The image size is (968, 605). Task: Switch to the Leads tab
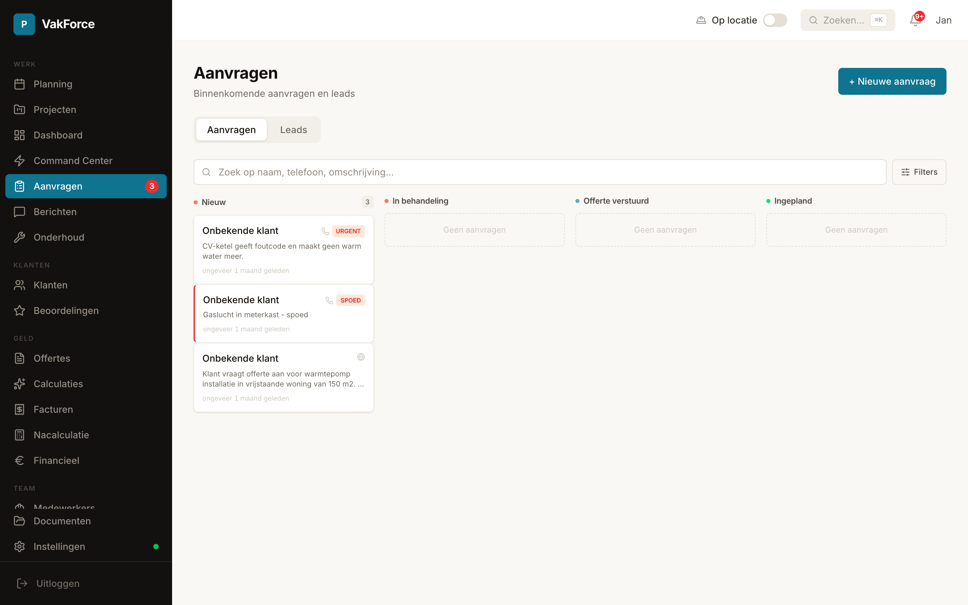pos(293,130)
